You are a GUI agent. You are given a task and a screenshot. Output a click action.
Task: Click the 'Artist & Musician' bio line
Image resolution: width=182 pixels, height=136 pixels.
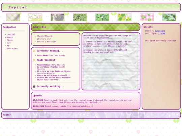(47, 42)
